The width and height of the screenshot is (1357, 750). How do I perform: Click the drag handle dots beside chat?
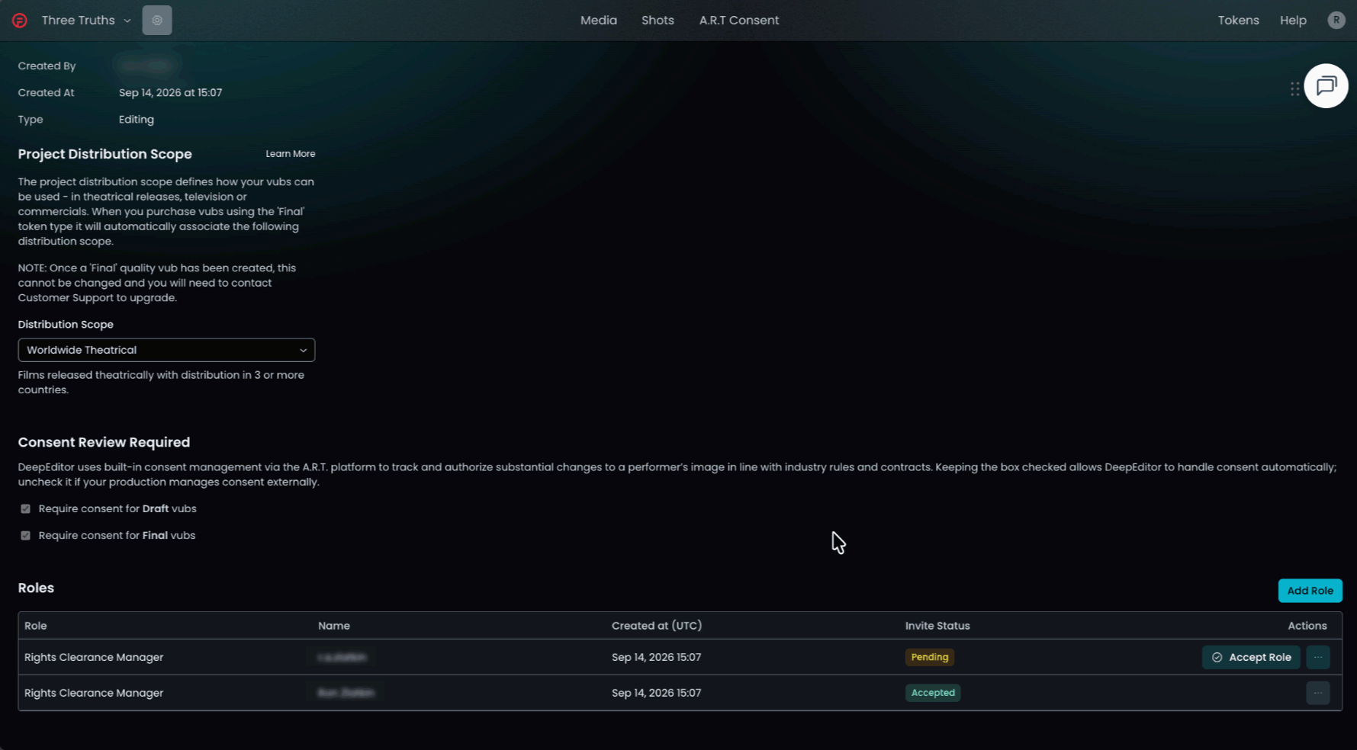(x=1294, y=89)
